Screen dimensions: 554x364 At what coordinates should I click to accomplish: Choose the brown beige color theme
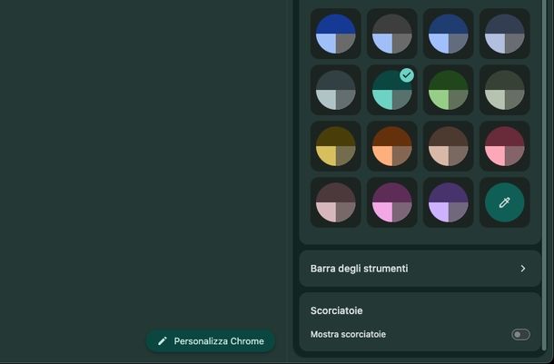449,146
